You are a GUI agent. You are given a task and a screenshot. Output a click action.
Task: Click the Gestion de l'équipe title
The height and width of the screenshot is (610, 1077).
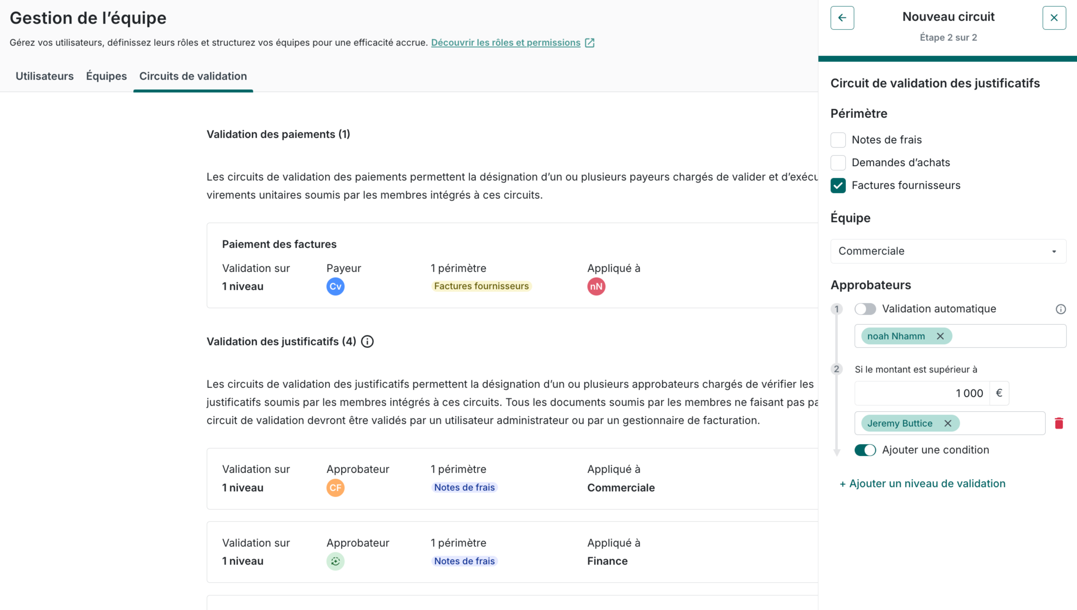88,18
